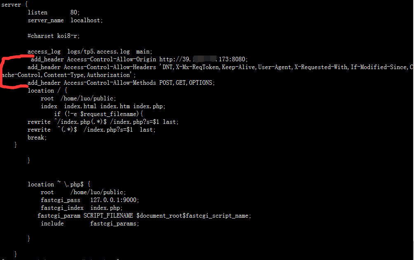Click 'localhost' in the server_name line
Image resolution: width=414 pixels, height=260 pixels.
pyautogui.click(x=86, y=20)
